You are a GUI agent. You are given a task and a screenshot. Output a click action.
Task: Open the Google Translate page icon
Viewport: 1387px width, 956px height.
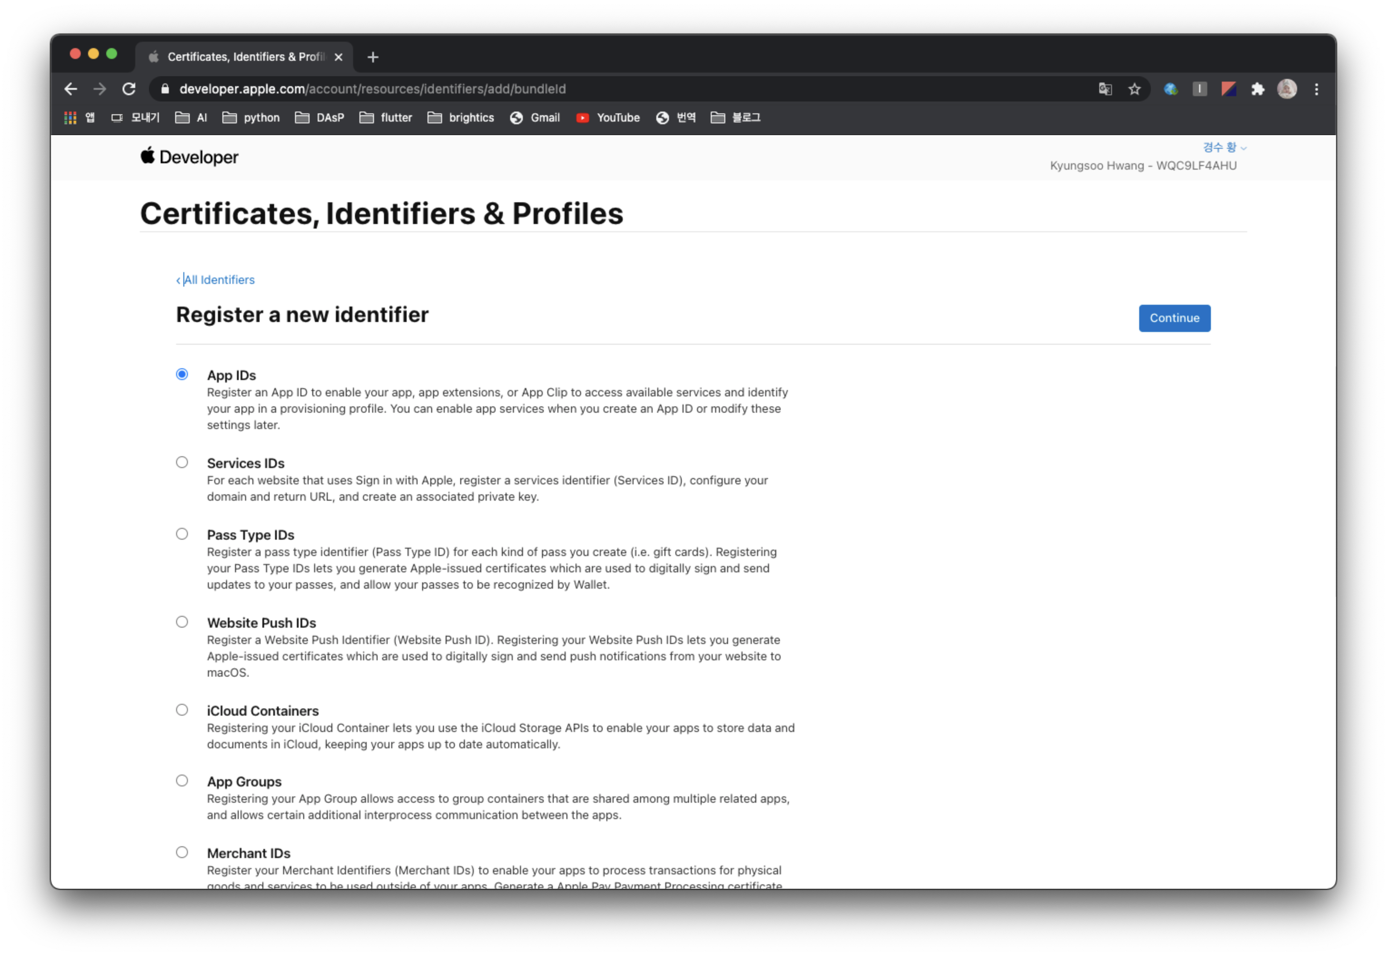[1105, 89]
